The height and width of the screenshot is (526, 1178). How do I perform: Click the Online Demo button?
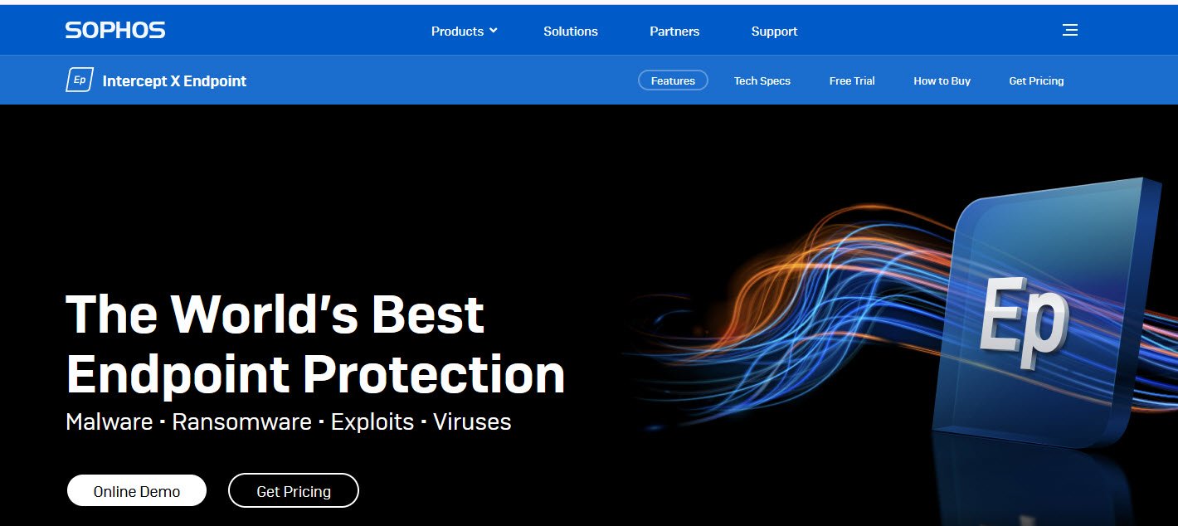[137, 490]
